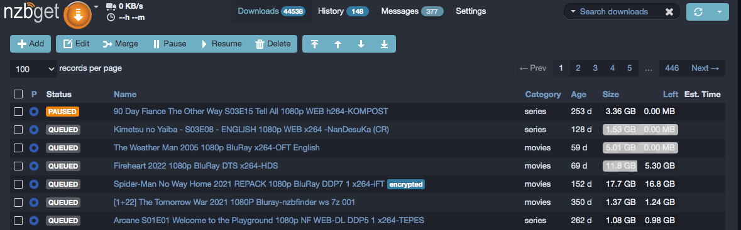Screen dimensions: 741x230
Task: Click Fireheart size progress bar 11.8 GB
Action: (x=620, y=166)
